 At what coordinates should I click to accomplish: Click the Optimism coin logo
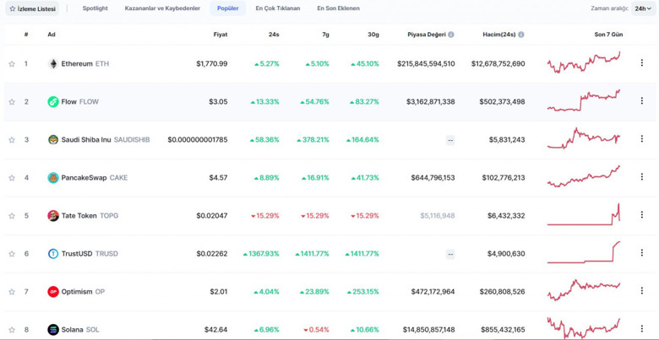point(53,292)
